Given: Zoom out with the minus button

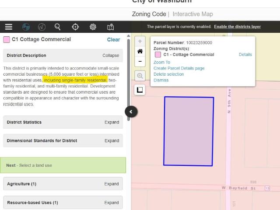Looking at the screenshot, I should [140, 61].
